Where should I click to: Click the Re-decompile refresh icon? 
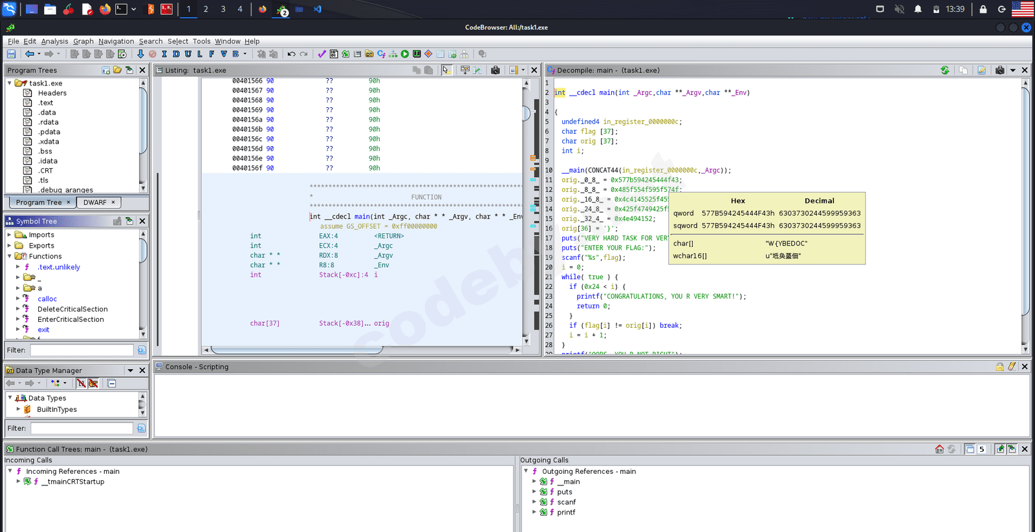[x=945, y=70]
